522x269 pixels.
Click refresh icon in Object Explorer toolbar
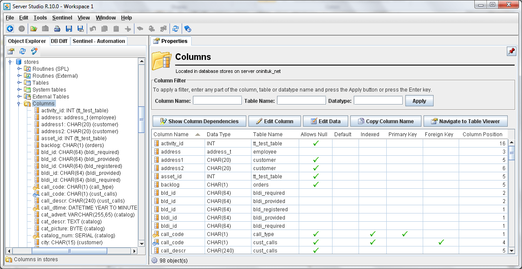pos(23,51)
